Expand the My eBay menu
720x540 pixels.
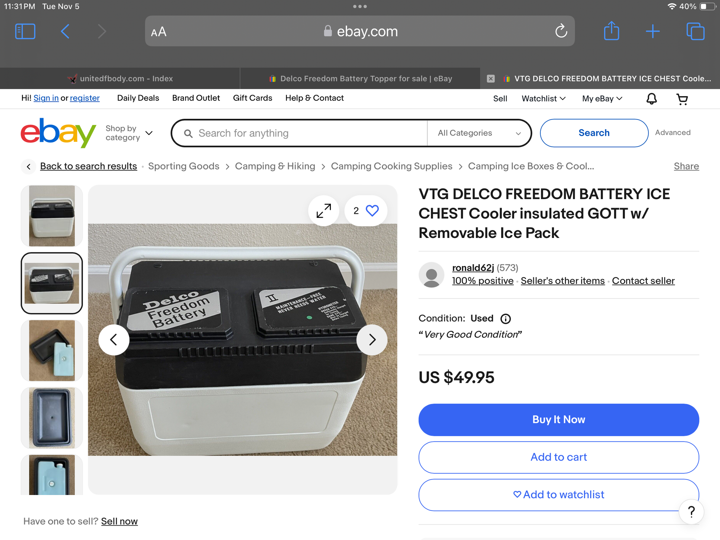tap(602, 99)
